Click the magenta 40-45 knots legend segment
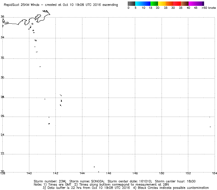 click(x=192, y=4)
